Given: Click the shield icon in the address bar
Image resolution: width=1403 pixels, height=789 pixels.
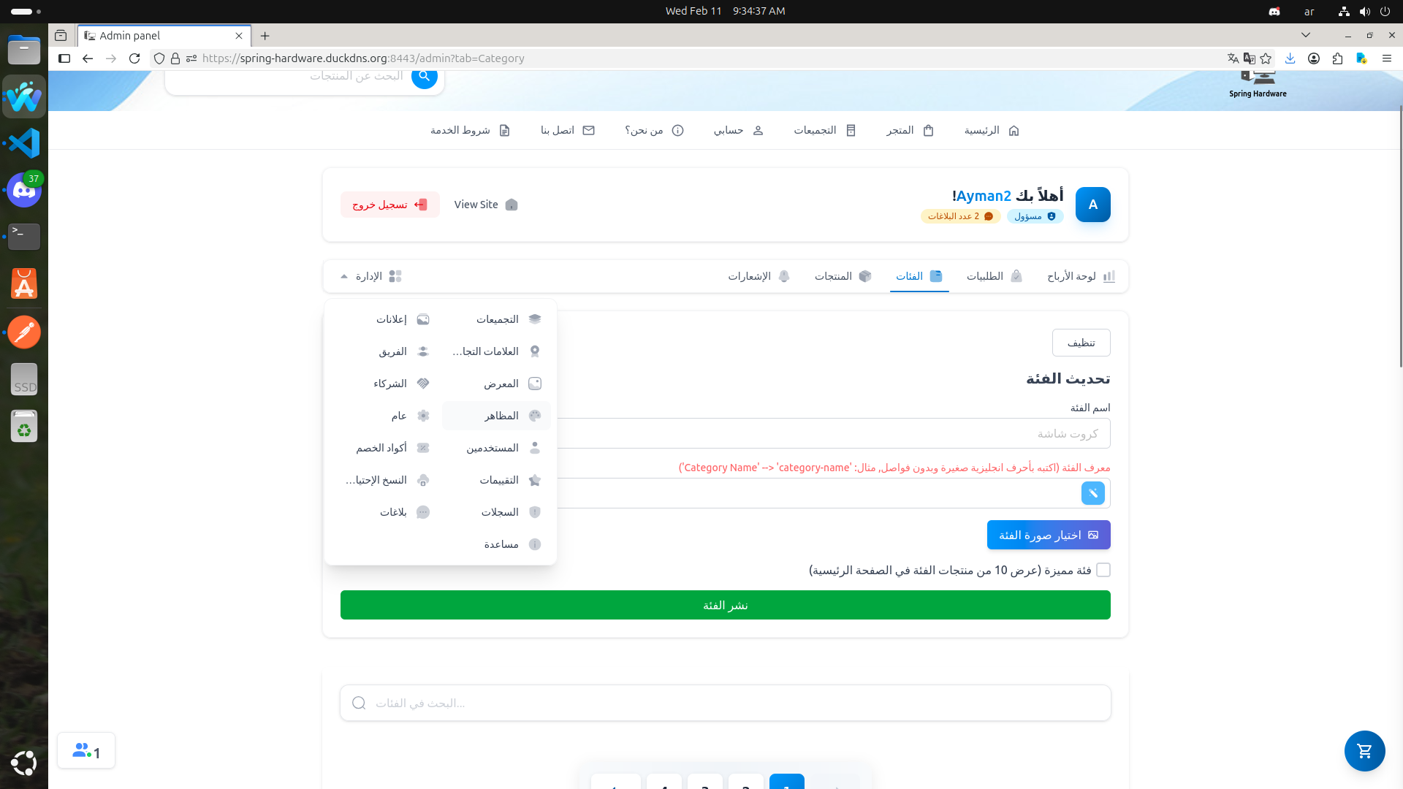Looking at the screenshot, I should click(159, 58).
